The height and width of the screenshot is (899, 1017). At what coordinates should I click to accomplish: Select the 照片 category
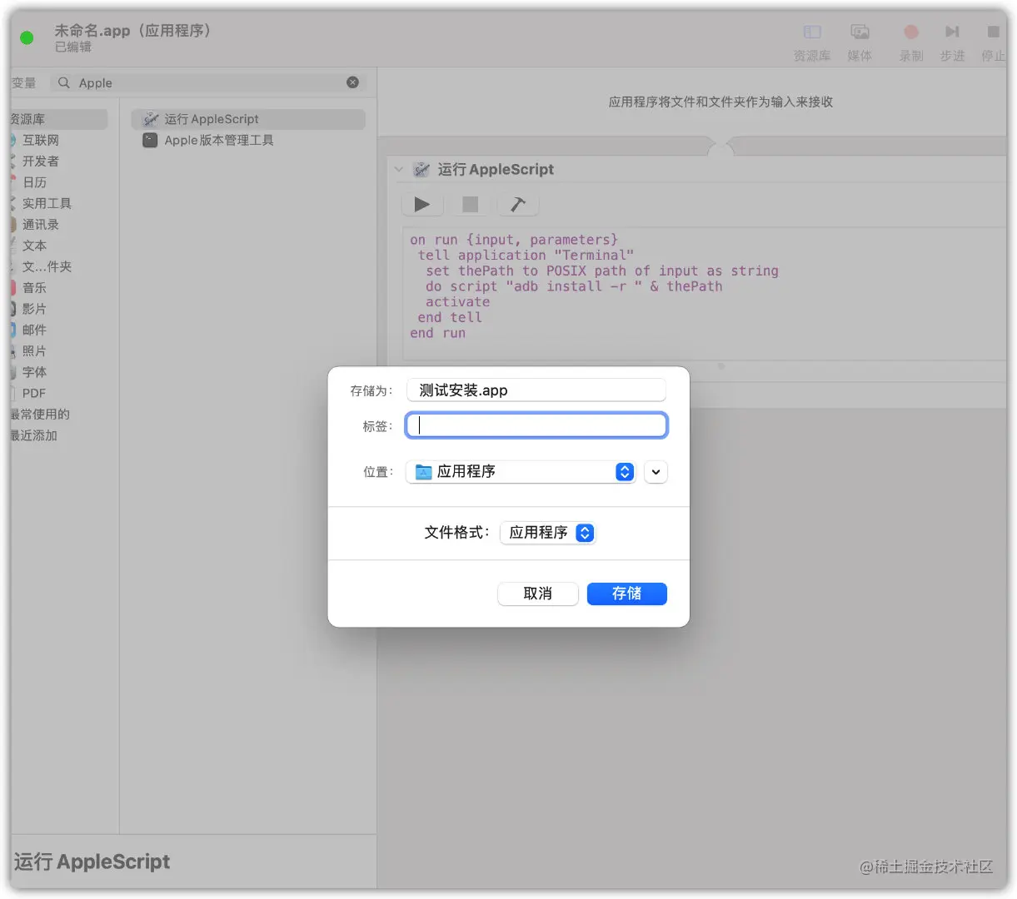pos(34,350)
